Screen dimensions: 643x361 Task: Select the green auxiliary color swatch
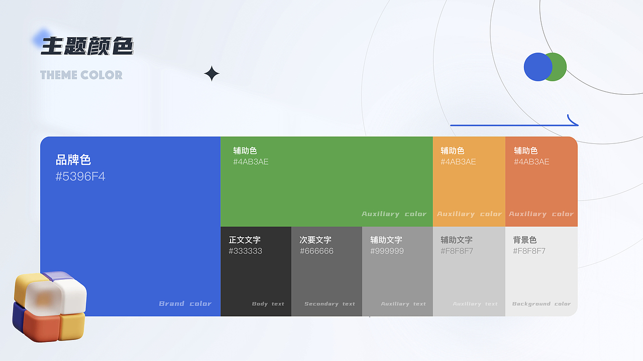327,181
